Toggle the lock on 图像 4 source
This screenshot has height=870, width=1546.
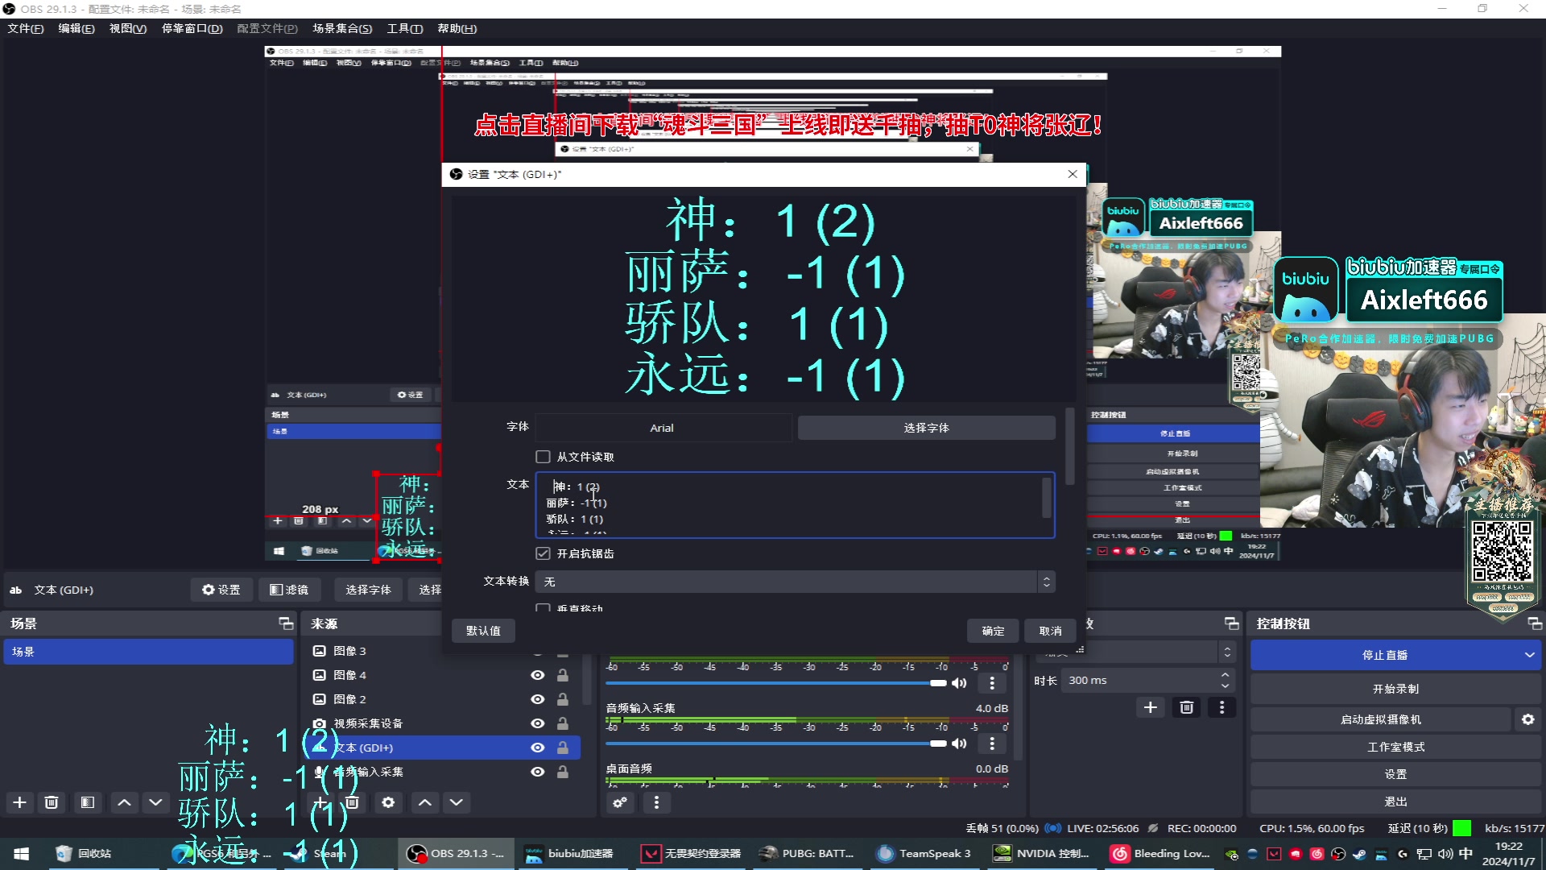[563, 675]
